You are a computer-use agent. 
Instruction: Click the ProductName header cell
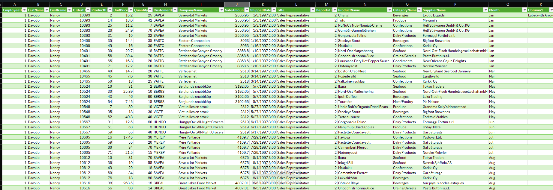(x=365, y=10)
